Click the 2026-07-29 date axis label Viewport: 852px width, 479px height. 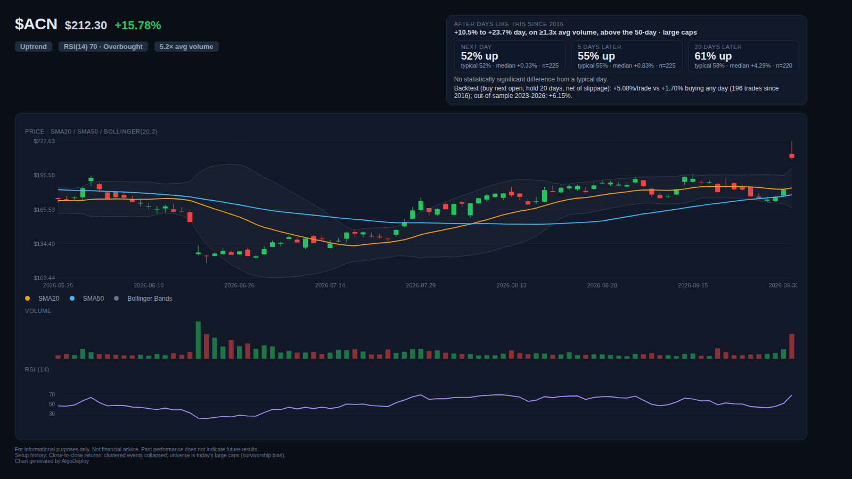click(x=421, y=285)
